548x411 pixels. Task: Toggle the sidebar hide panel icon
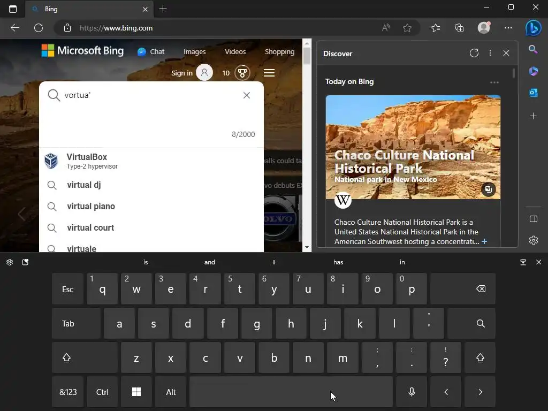point(534,219)
